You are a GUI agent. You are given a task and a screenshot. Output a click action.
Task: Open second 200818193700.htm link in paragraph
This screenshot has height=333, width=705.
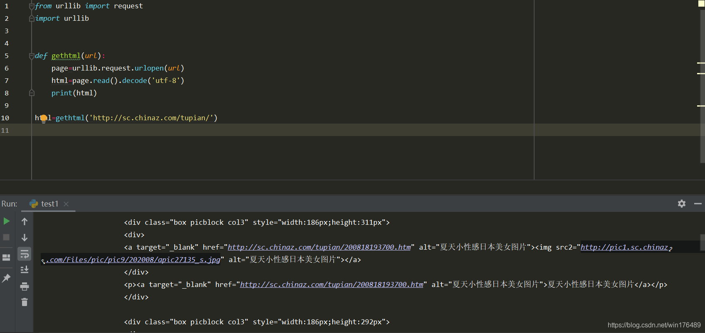click(x=332, y=284)
